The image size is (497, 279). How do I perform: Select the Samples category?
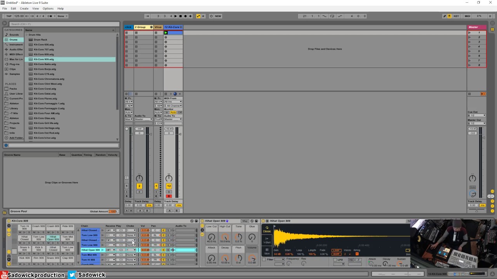(x=14, y=74)
